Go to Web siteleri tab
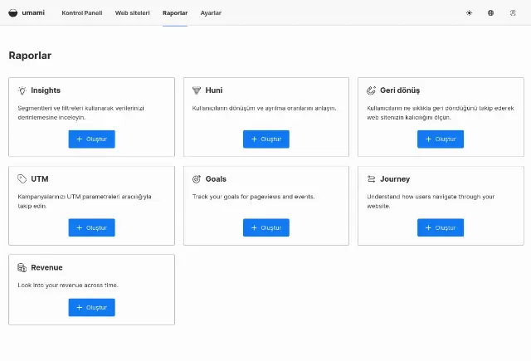The width and height of the screenshot is (531, 361). [x=133, y=13]
